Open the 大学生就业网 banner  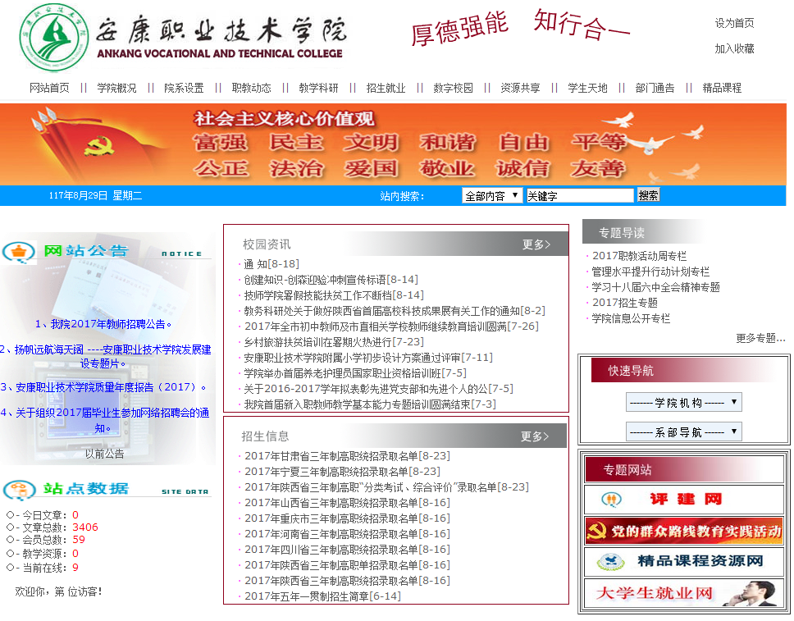point(683,593)
